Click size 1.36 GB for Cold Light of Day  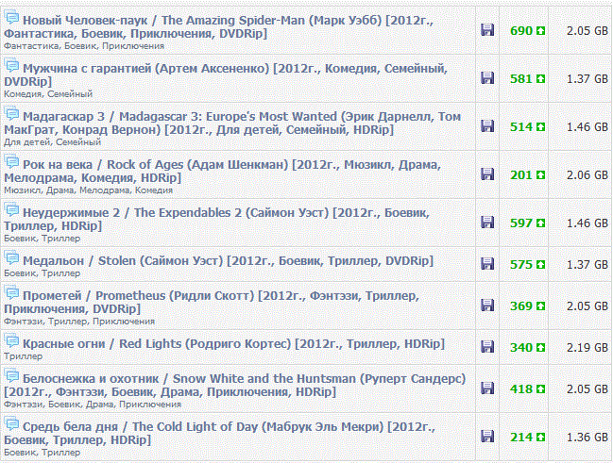587,438
